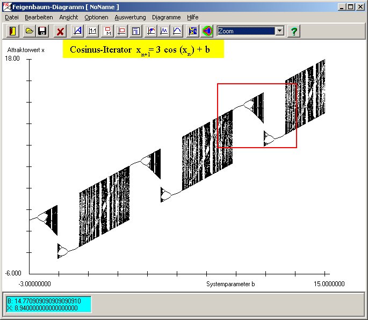The height and width of the screenshot is (320, 368).
Task: Open the Datei menu
Action: click(x=12, y=17)
